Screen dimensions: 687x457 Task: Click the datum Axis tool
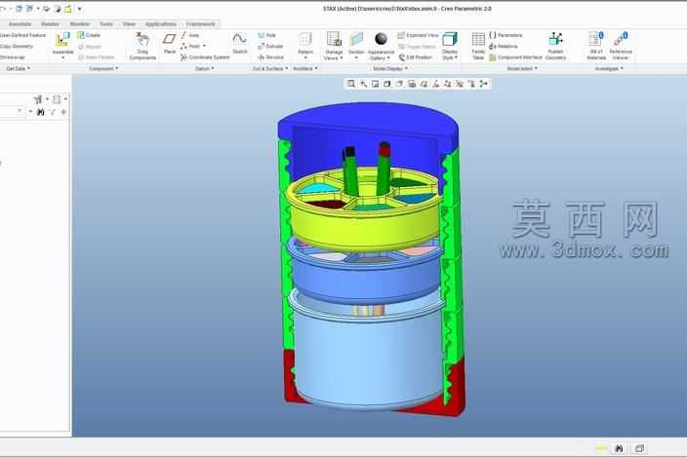[x=190, y=35]
